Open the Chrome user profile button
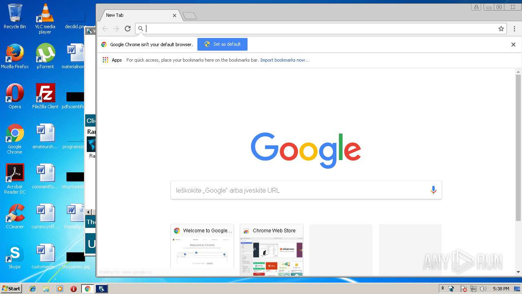The image size is (522, 294). (476, 7)
